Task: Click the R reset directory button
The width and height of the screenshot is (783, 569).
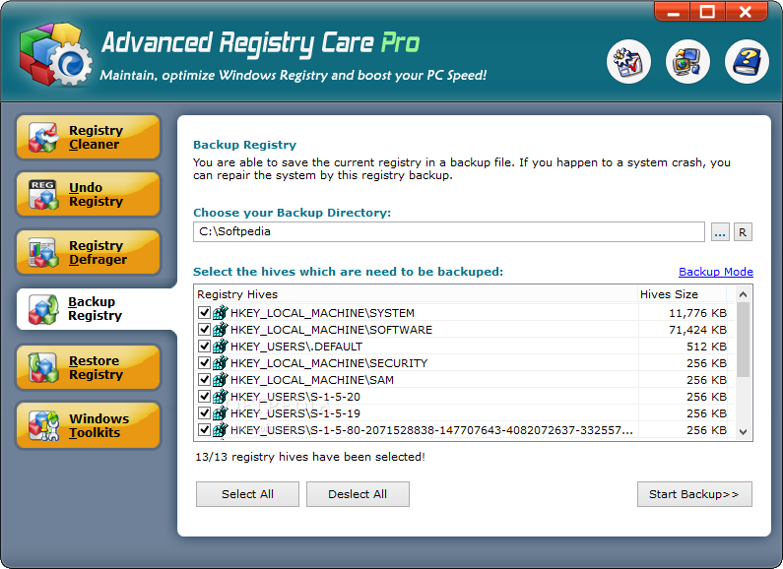Action: (x=743, y=232)
